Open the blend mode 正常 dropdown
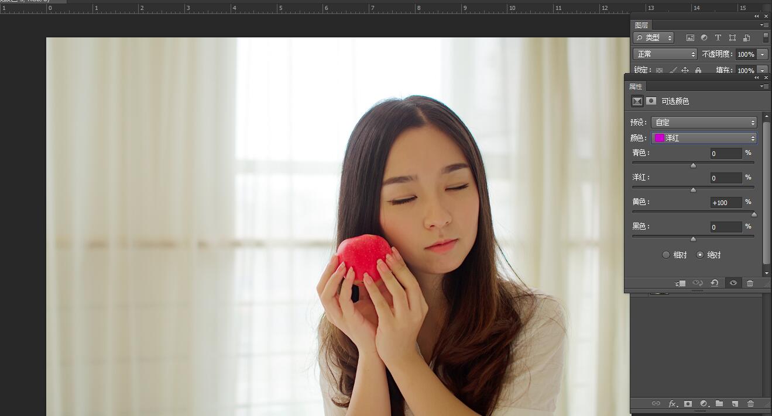The image size is (772, 416). [665, 54]
